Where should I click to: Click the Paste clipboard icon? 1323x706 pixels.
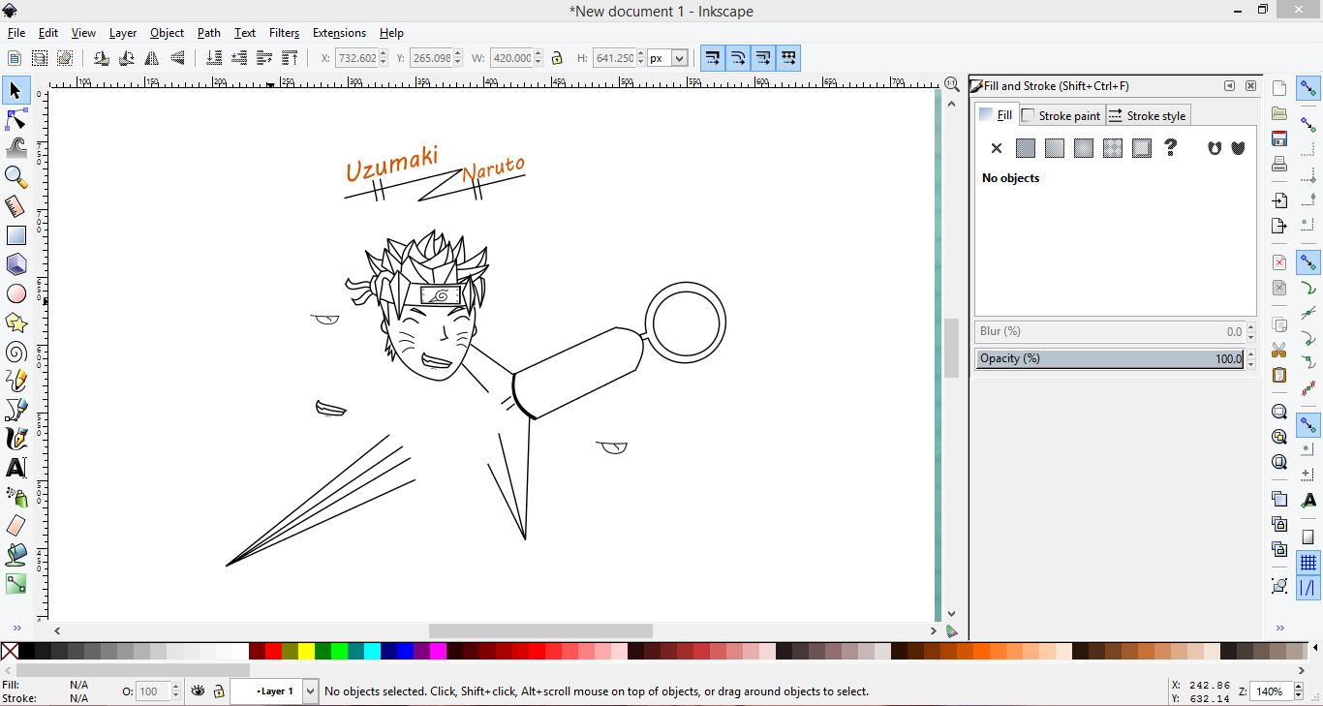coord(1279,375)
